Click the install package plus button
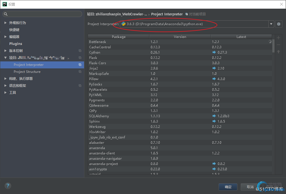This screenshot has height=194, width=286. click(278, 38)
